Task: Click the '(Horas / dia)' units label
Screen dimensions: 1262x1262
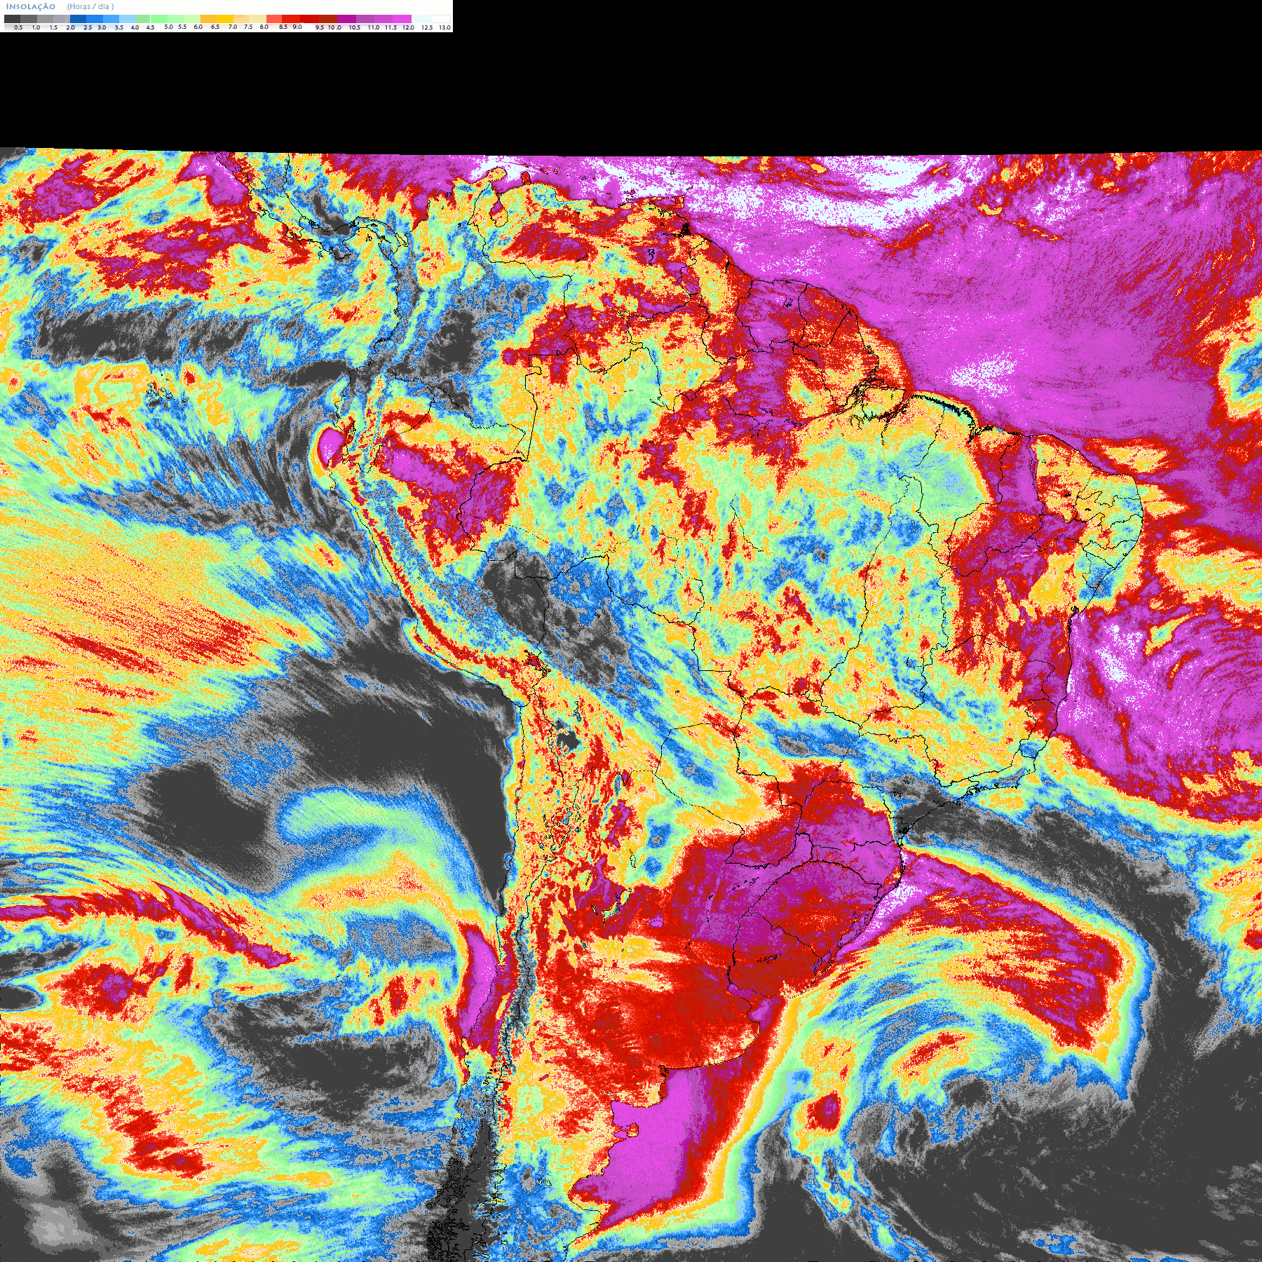Action: click(90, 6)
